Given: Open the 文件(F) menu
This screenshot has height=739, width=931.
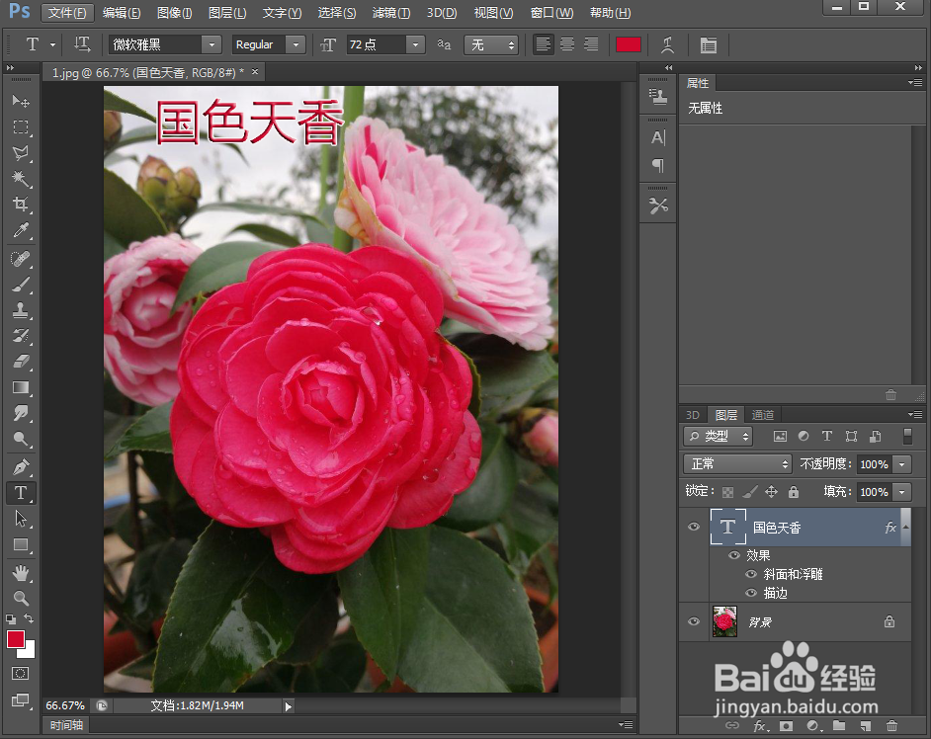Looking at the screenshot, I should (67, 13).
